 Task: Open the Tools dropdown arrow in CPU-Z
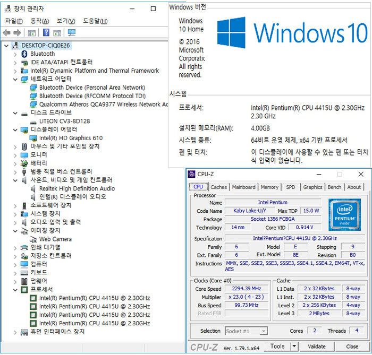pos(294,347)
